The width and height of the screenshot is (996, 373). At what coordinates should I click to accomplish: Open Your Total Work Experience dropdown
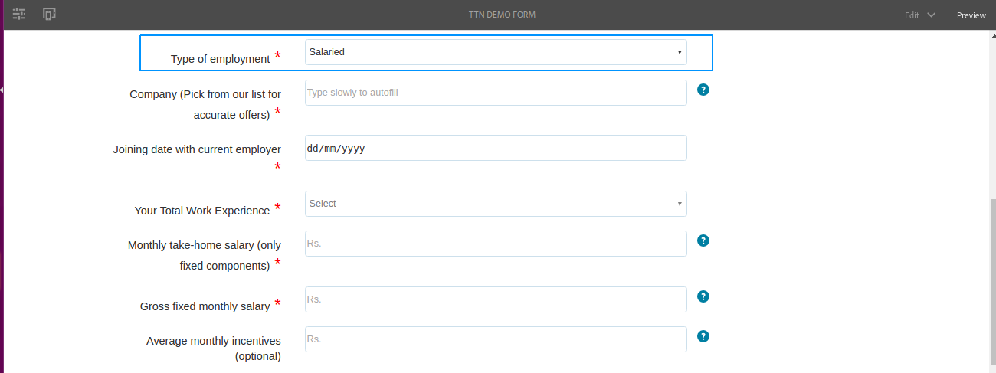coord(496,204)
